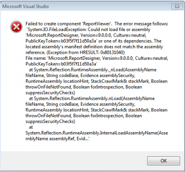Click 'The error message follows:' text
Viewport: 185px width, 172px height.
[142, 24]
